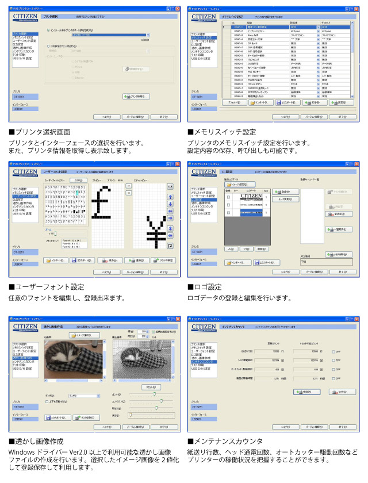Click the invert pixels icon in User Font editor
The image size is (368, 483).
pos(170,246)
